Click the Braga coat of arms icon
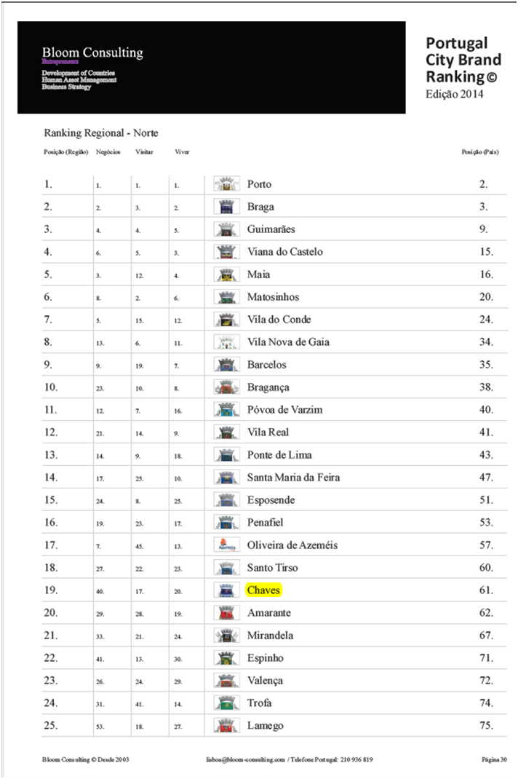Image resolution: width=518 pixels, height=779 pixels. [x=227, y=207]
